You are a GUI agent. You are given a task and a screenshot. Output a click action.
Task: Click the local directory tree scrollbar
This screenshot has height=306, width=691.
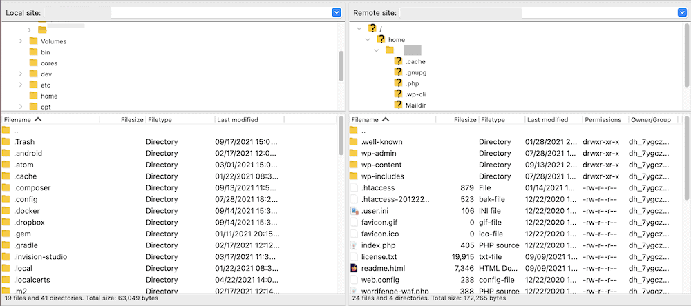tap(341, 66)
